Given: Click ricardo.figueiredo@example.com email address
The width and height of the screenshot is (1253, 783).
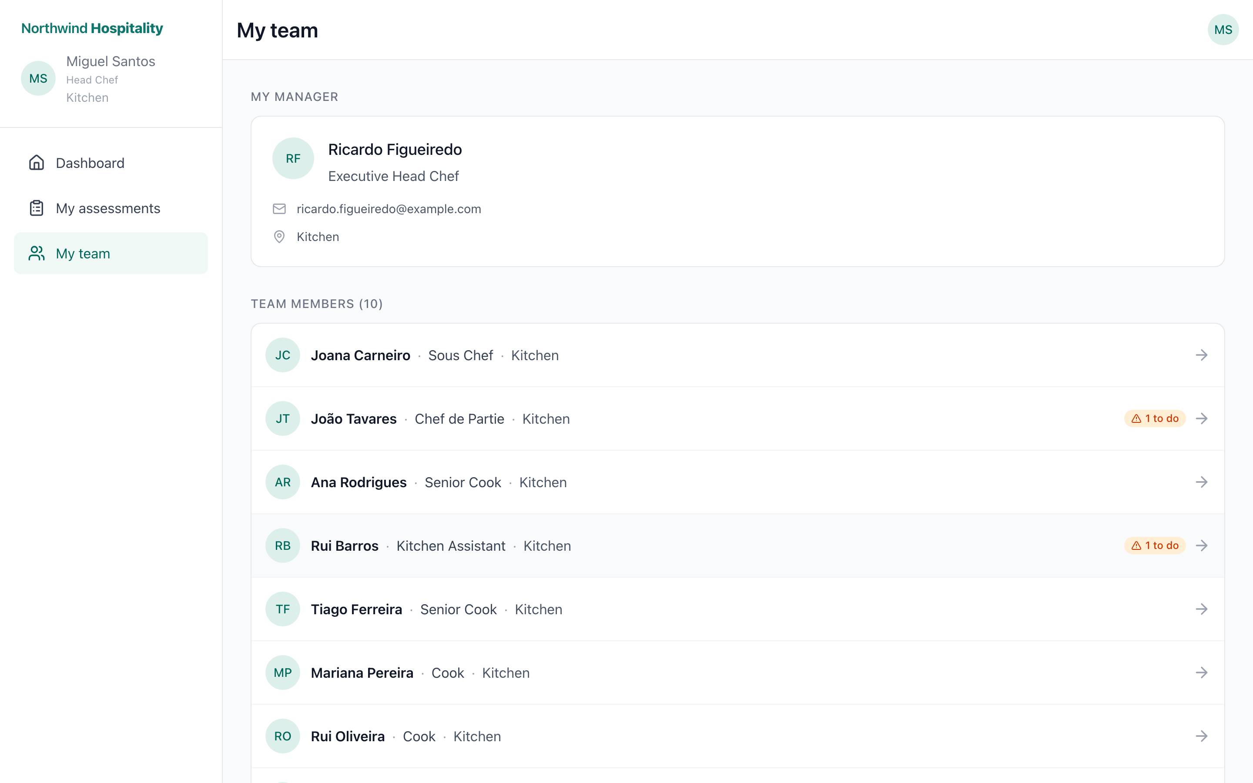Looking at the screenshot, I should pyautogui.click(x=389, y=209).
